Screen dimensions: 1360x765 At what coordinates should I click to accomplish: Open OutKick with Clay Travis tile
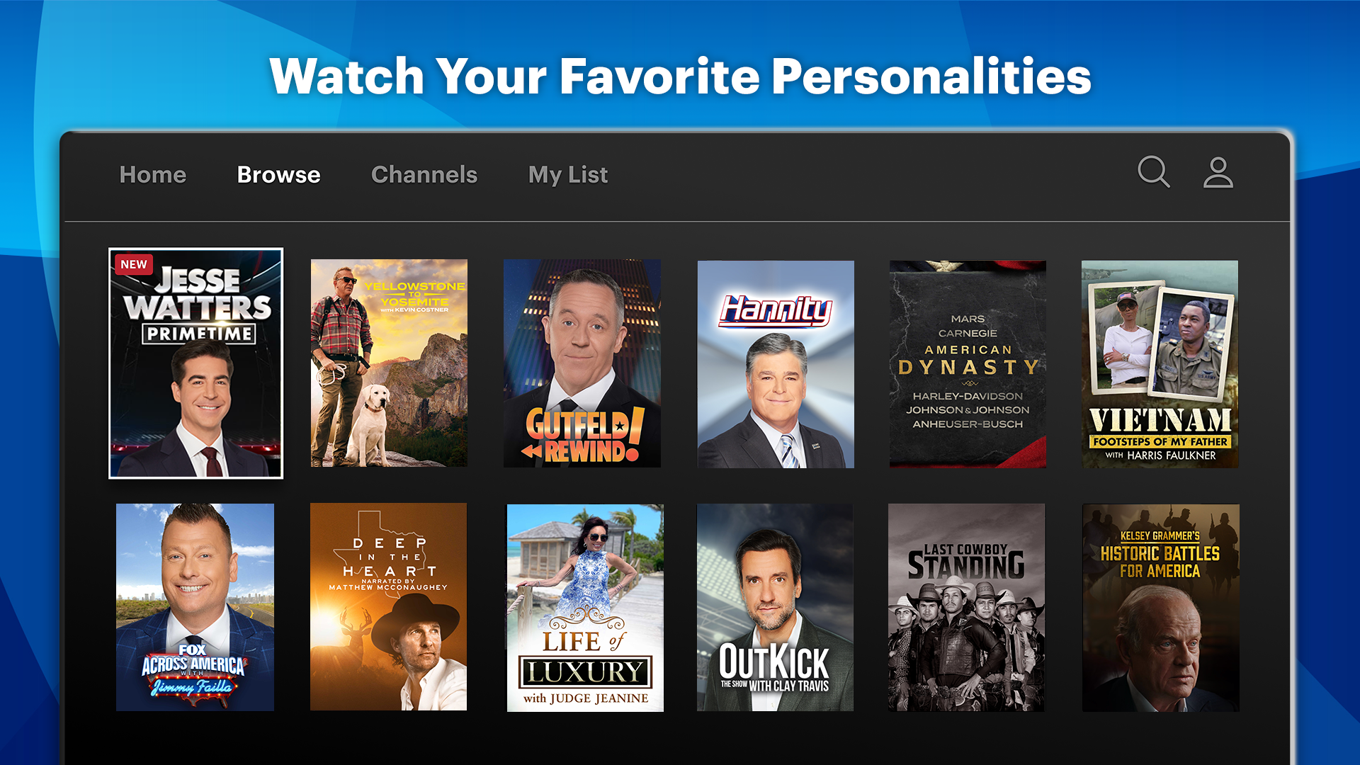775,607
